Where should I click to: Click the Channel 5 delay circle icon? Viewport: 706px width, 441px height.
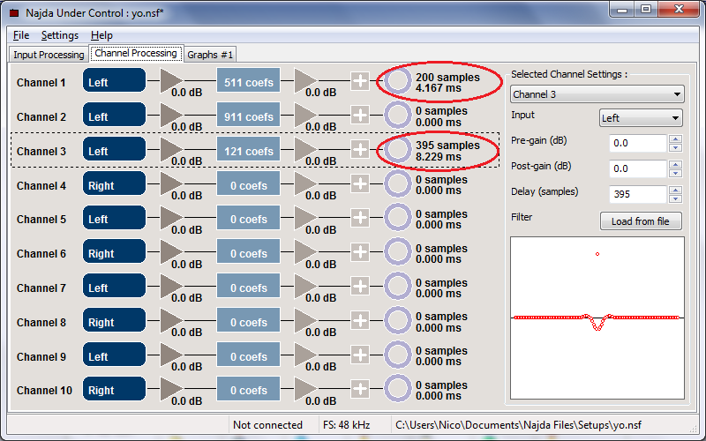(398, 218)
